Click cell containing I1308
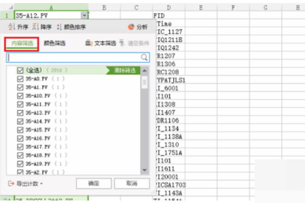Screen dimensions: 305x203 click(x=170, y=105)
